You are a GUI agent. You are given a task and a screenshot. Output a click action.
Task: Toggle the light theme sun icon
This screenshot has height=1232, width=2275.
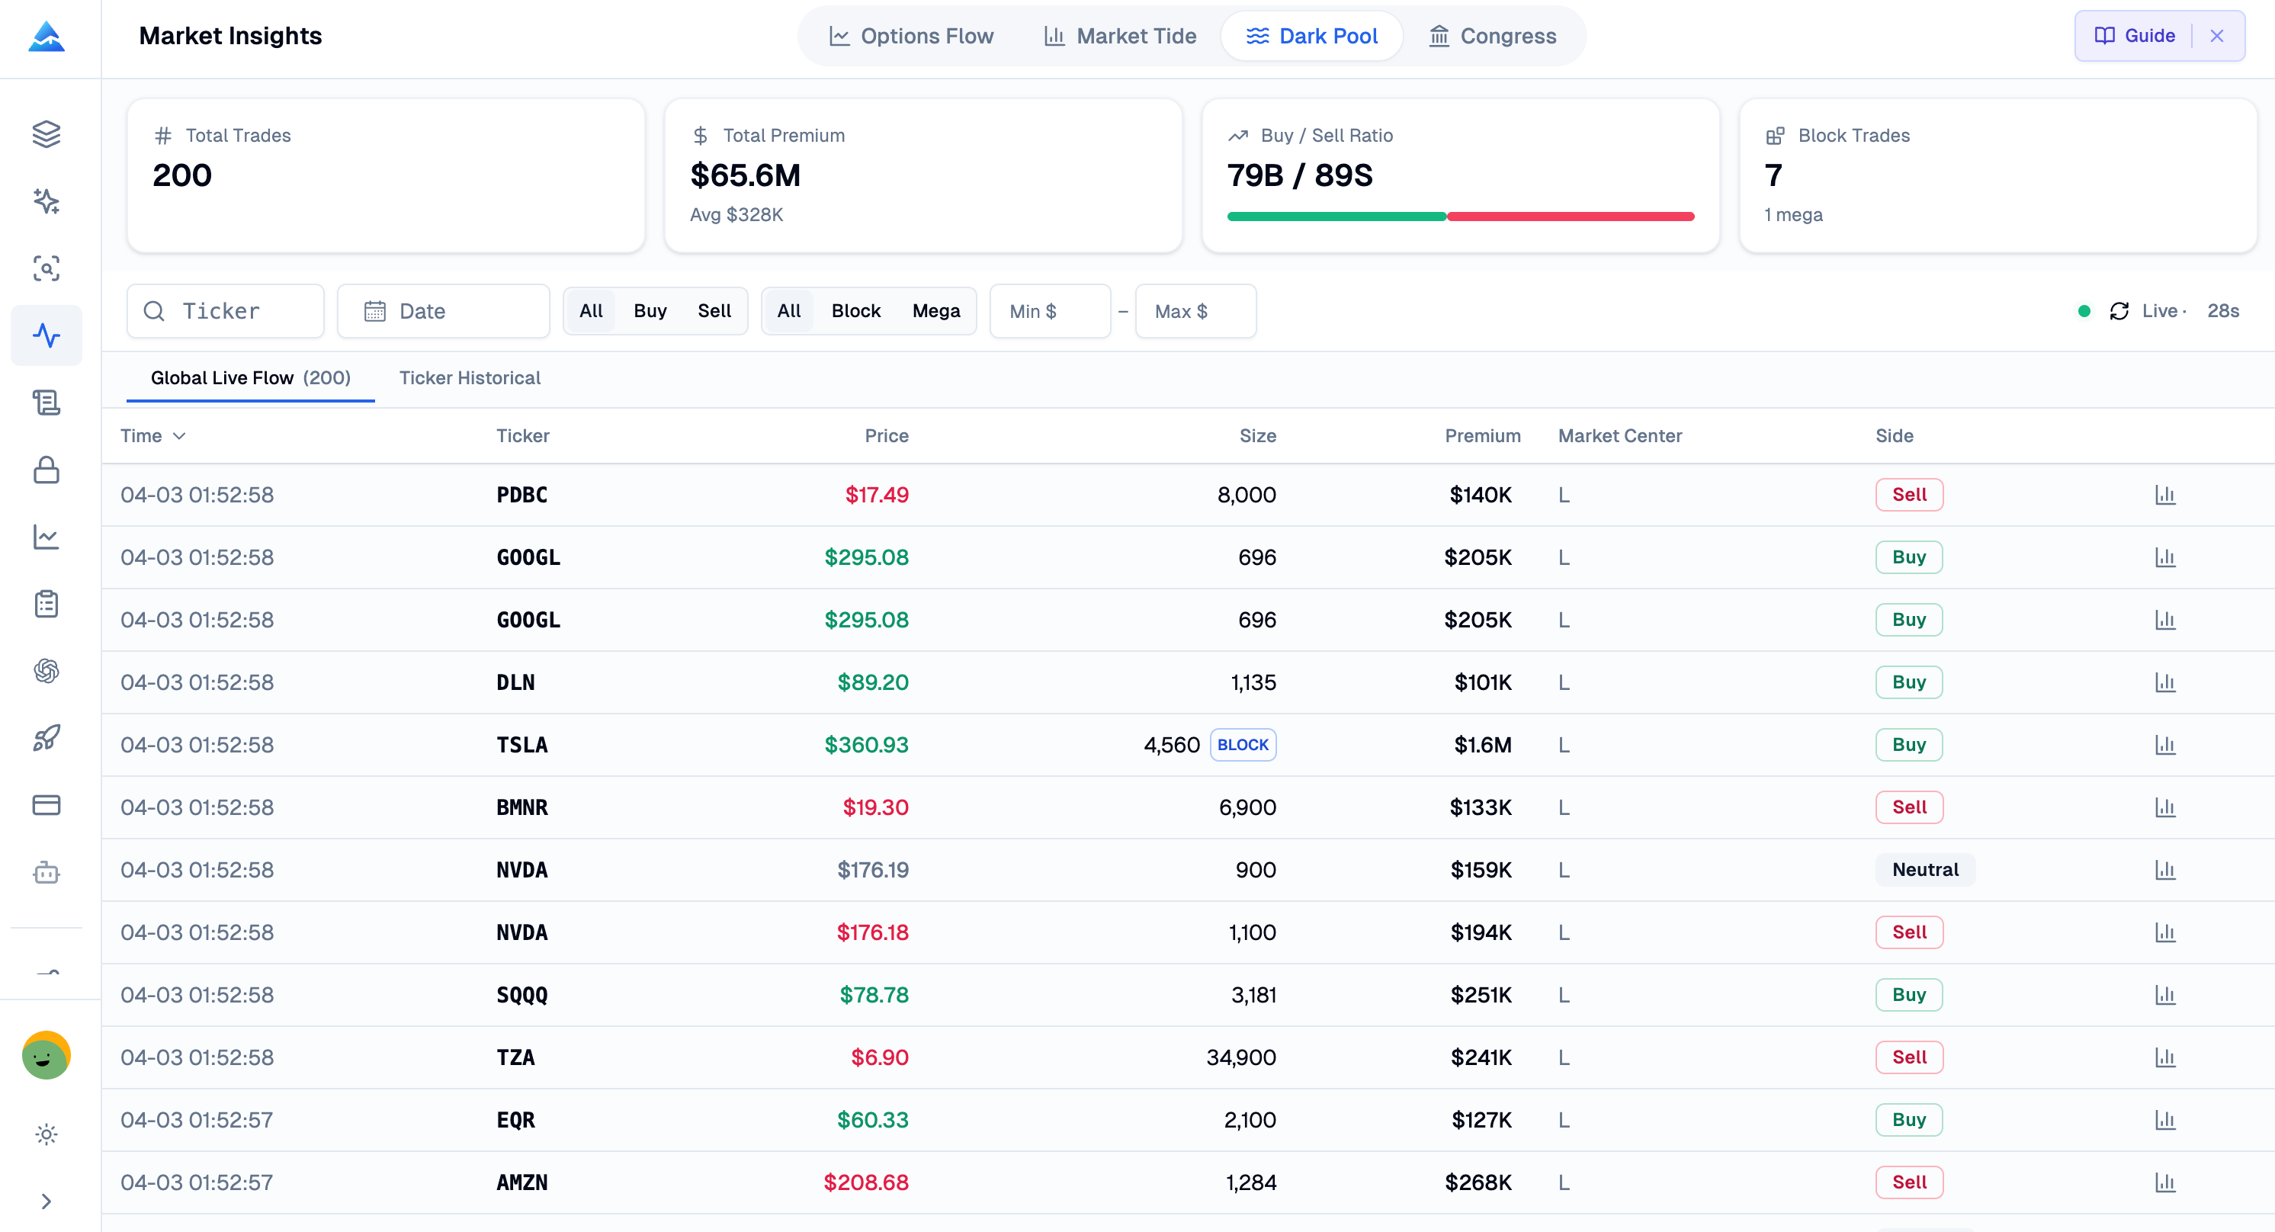(x=46, y=1134)
